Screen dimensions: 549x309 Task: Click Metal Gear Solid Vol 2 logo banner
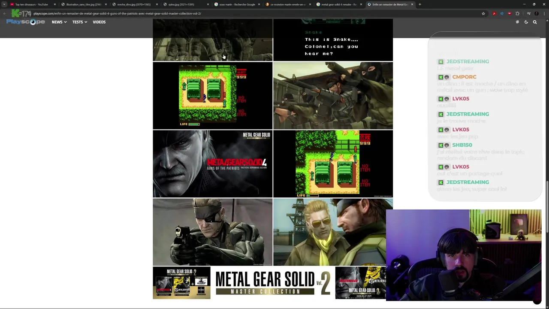point(273,282)
